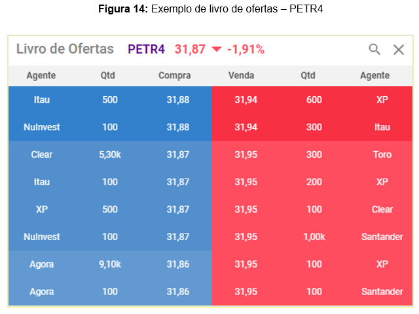The image size is (419, 314).
Task: Click the left Agente column header
Action: click(41, 75)
